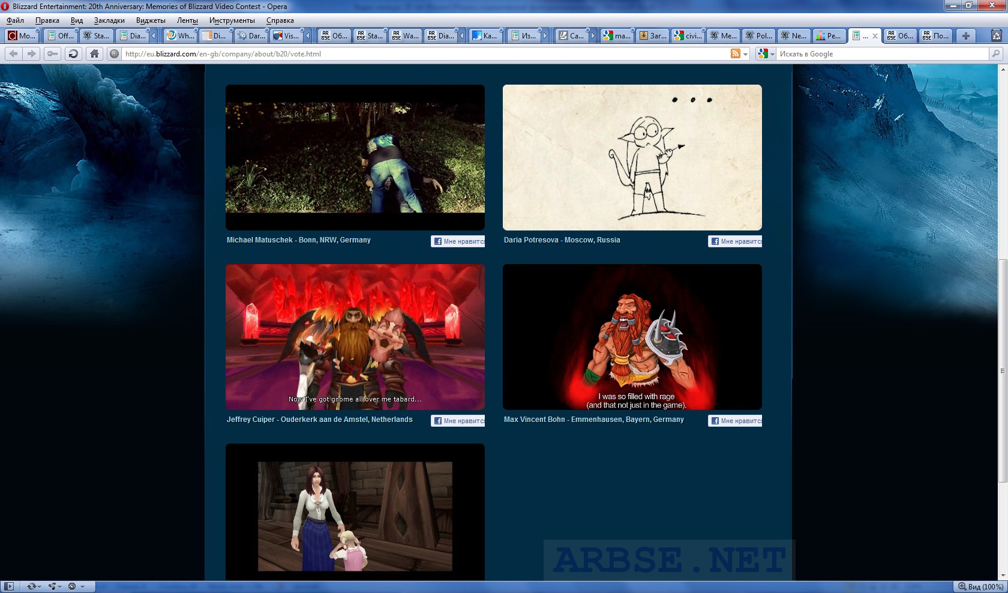Like Jeffrey Cuiper's video on Facebook
Image resolution: width=1008 pixels, height=593 pixels.
pos(458,421)
